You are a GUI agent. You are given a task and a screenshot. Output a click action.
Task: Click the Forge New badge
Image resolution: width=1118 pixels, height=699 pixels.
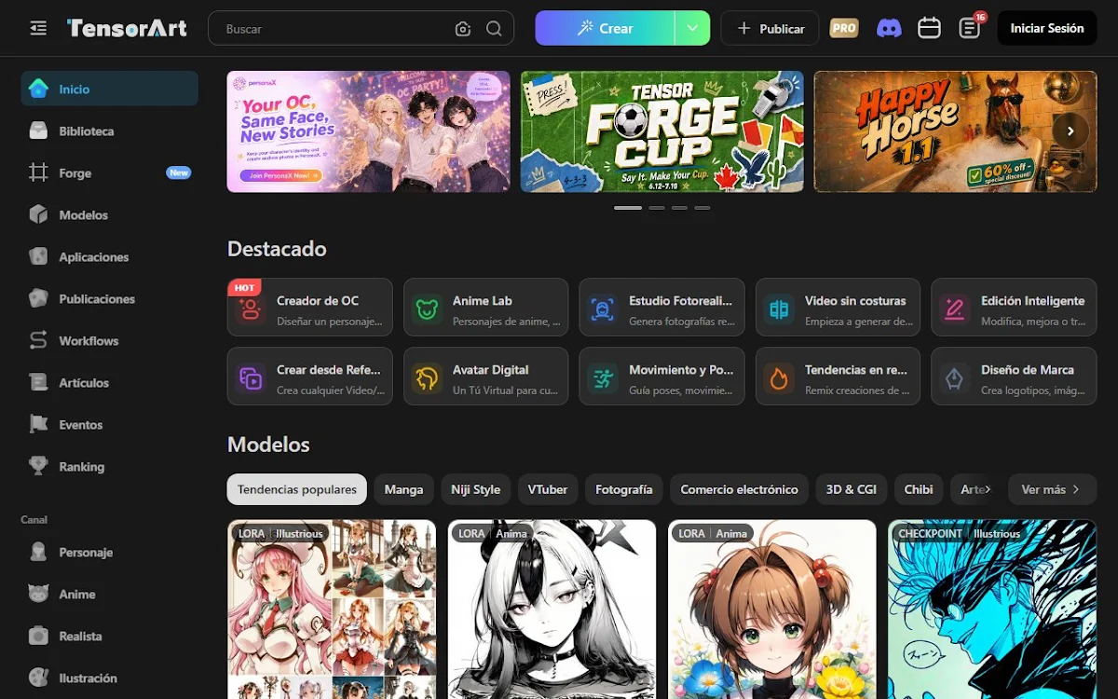pyautogui.click(x=179, y=172)
